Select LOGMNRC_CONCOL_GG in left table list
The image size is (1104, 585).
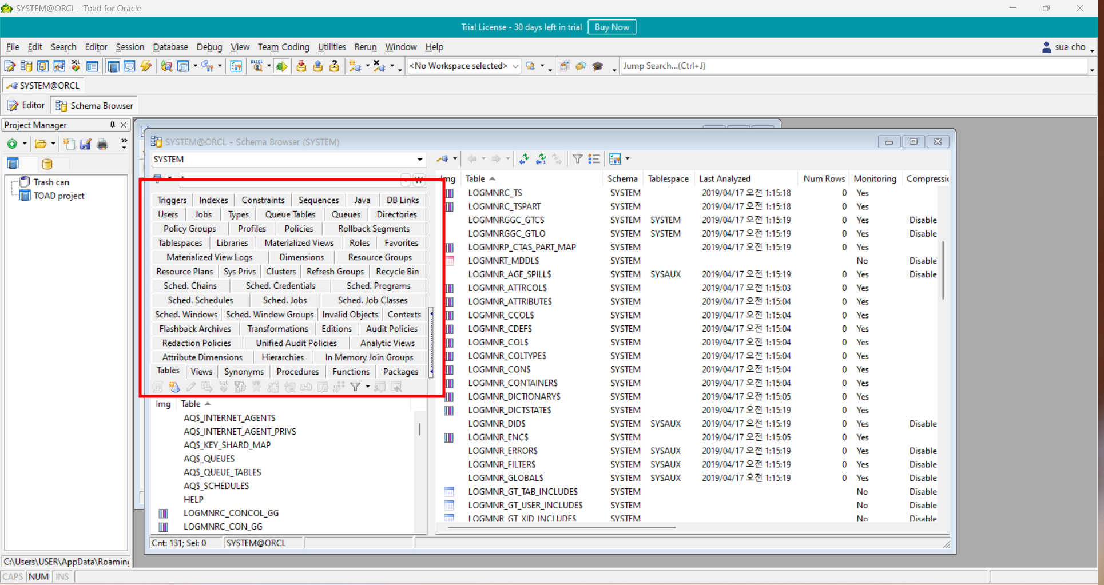[231, 513]
